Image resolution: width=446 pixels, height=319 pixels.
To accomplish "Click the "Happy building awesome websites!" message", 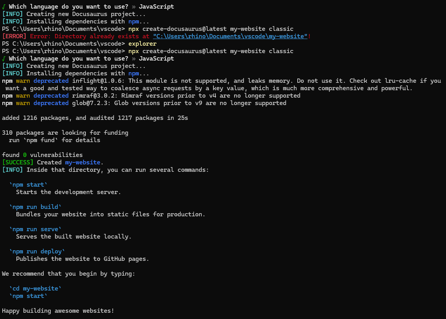I will [58, 311].
